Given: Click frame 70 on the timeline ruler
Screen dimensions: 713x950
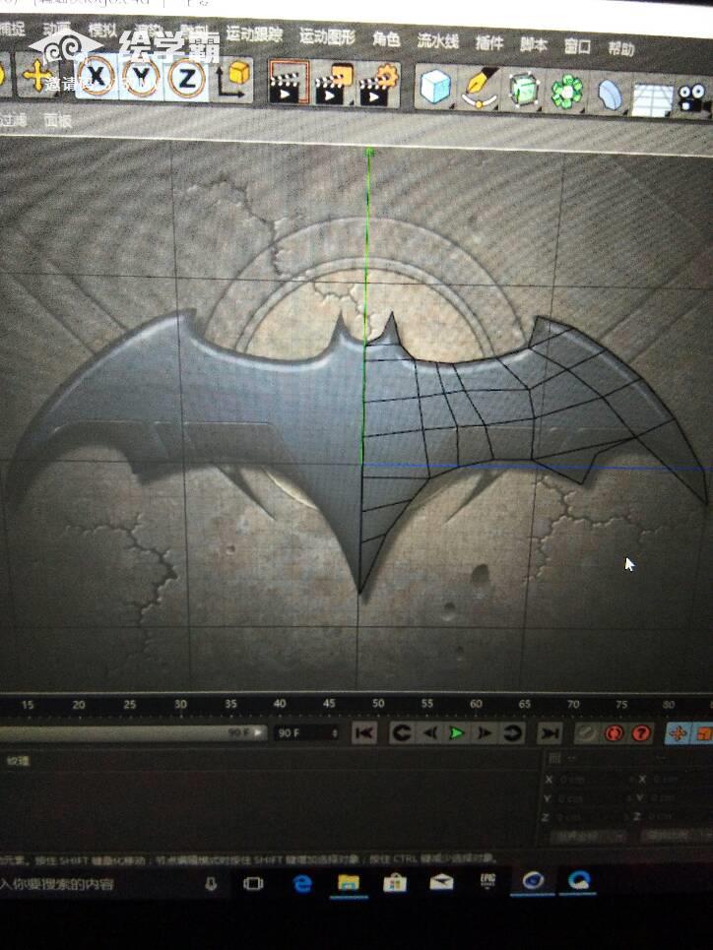Looking at the screenshot, I should (x=573, y=704).
